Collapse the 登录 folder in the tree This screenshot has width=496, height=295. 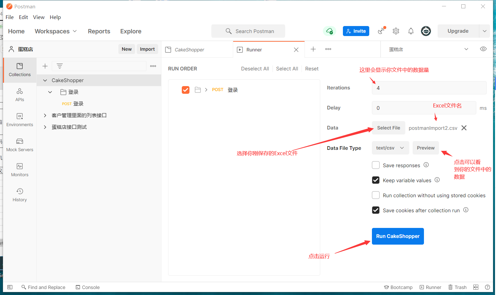50,92
